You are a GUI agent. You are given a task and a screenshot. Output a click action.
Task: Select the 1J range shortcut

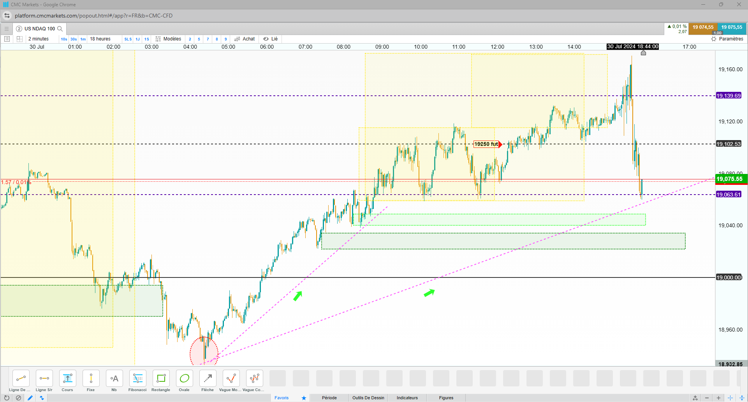137,39
